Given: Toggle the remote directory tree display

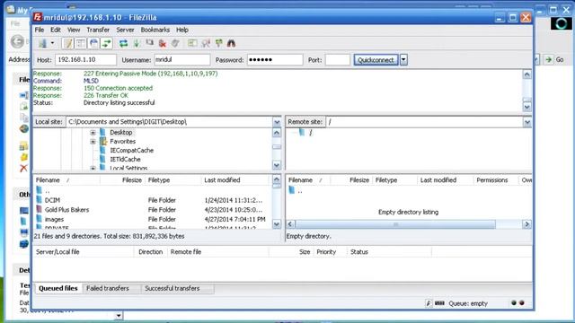Looking at the screenshot, I should pyautogui.click(x=93, y=43).
